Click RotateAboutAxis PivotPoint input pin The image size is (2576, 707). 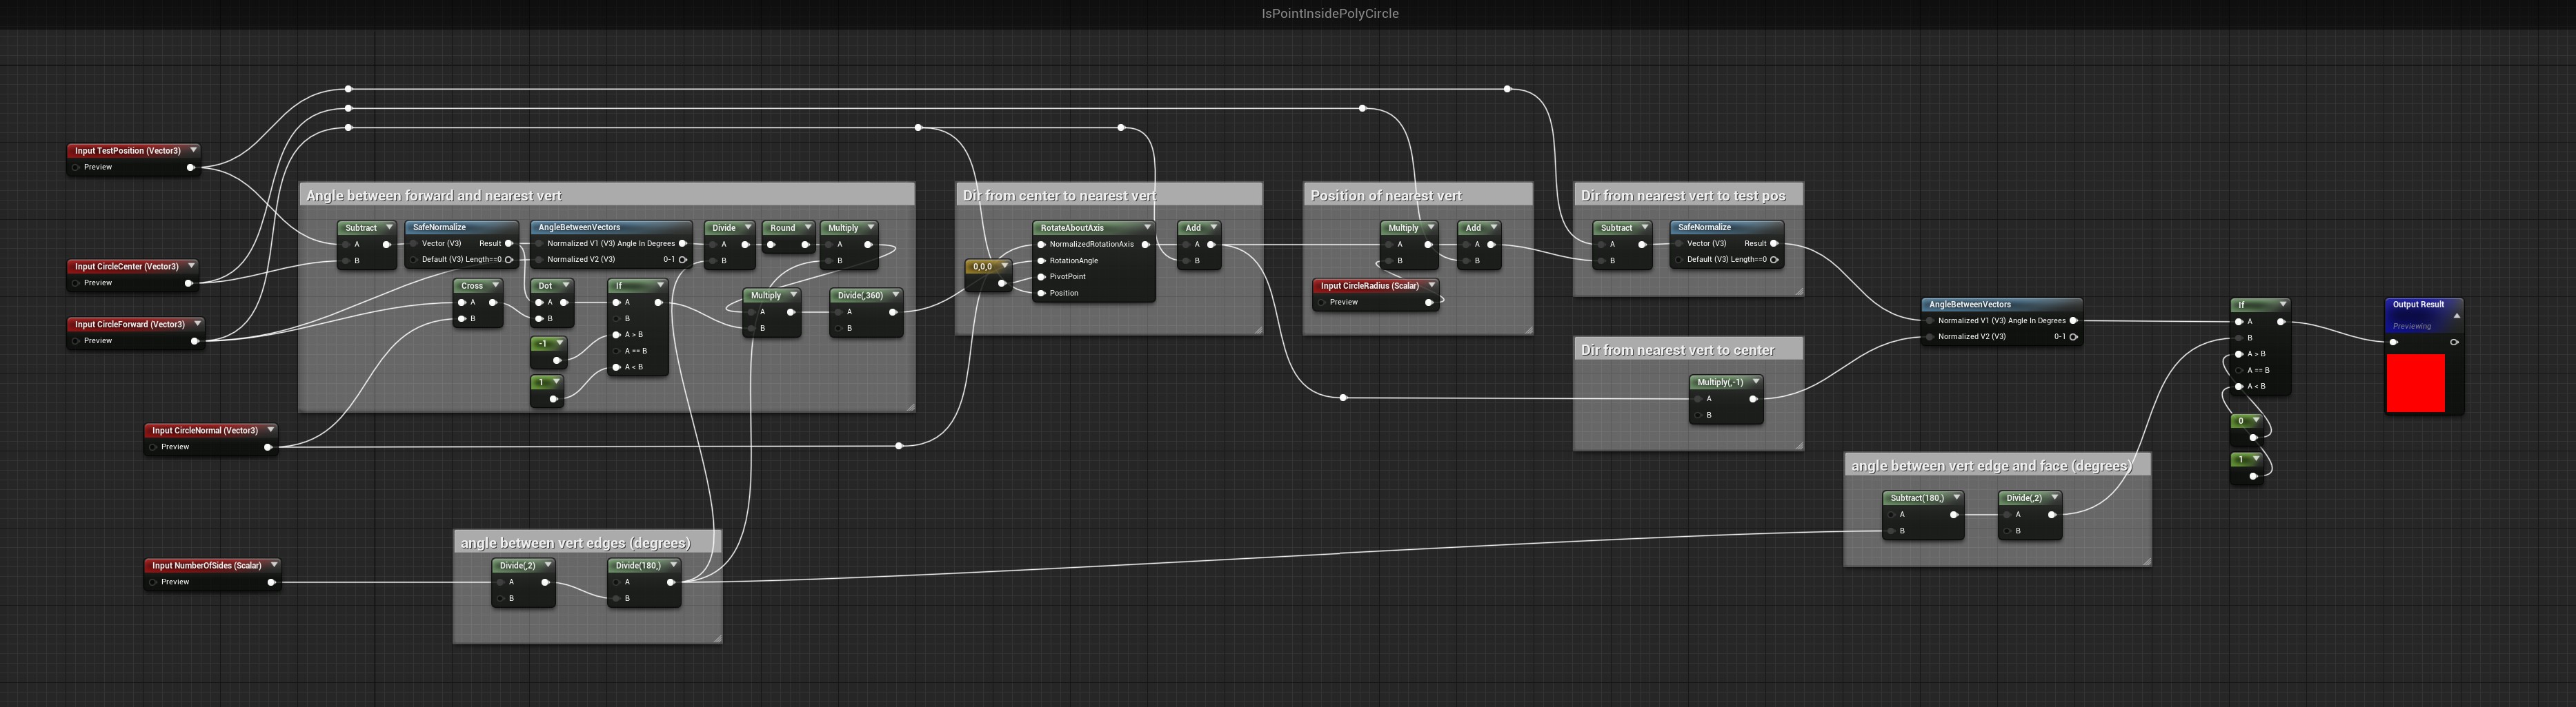tap(1042, 276)
